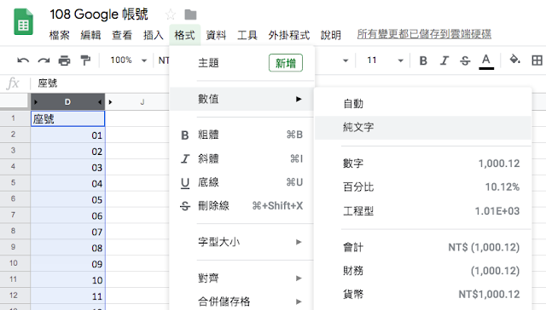Open the move-to-folder icon beside title
This screenshot has width=546, height=310.
190,15
